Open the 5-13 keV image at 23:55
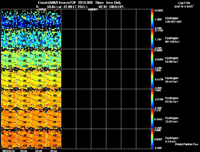Screen dimensions: 200x152 coord(54,139)
